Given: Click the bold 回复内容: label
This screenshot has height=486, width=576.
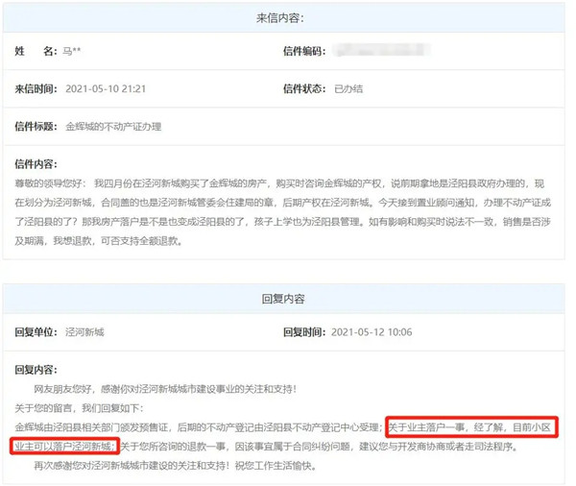Looking at the screenshot, I should [36, 370].
